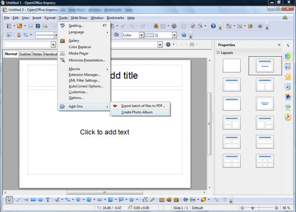Select the Symbol Shapes smiley tool
The image size is (296, 212).
tap(89, 200)
